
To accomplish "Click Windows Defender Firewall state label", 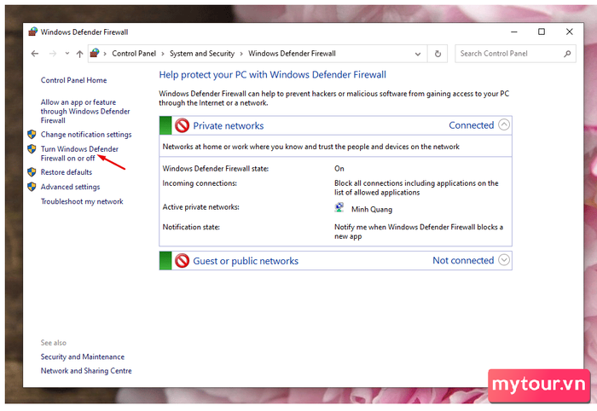I will point(216,169).
